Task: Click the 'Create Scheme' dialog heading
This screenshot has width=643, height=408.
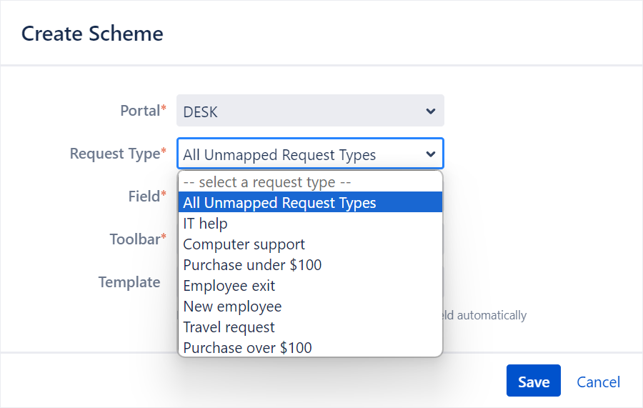Action: coord(92,33)
